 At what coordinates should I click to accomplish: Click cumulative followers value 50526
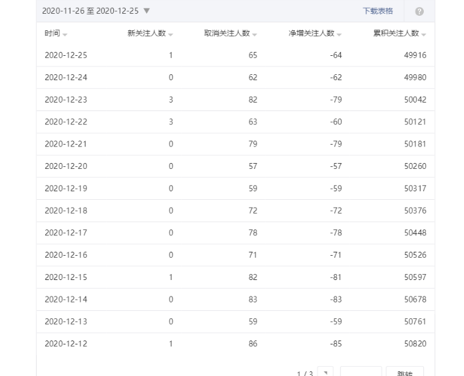[415, 255]
